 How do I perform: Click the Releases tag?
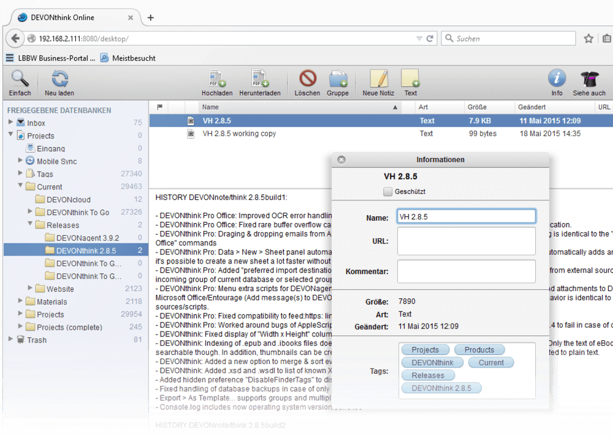(428, 376)
